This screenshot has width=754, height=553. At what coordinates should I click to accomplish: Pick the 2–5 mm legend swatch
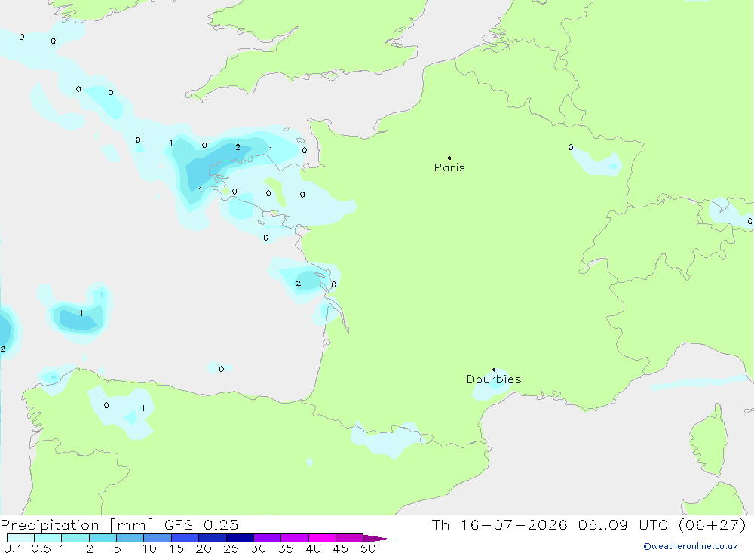tap(103, 538)
